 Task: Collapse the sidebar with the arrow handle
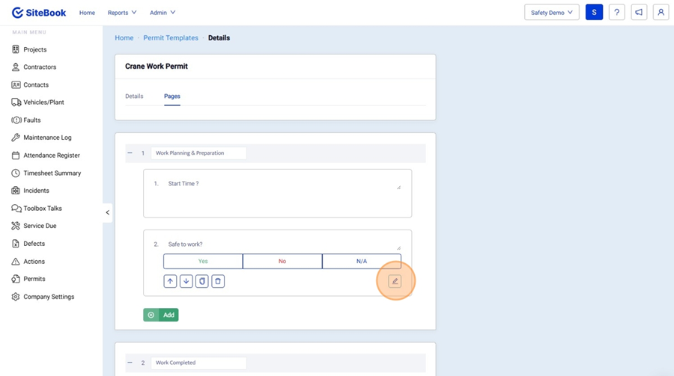click(x=107, y=213)
